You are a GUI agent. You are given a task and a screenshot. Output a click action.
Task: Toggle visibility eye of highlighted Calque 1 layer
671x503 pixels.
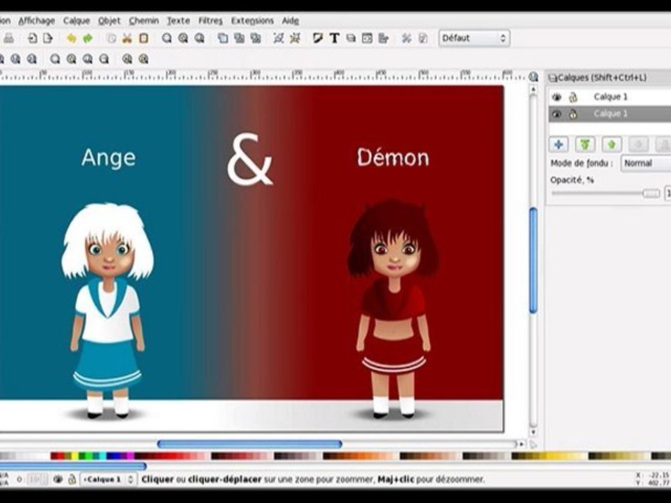click(x=556, y=114)
